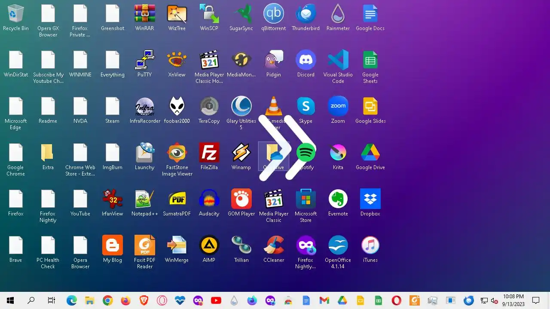Open the WizTree desktop shortcut
Image resolution: width=550 pixels, height=309 pixels.
[177, 18]
